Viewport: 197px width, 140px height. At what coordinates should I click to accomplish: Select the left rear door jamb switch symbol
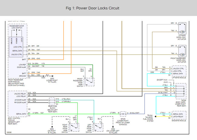(x=98, y=127)
